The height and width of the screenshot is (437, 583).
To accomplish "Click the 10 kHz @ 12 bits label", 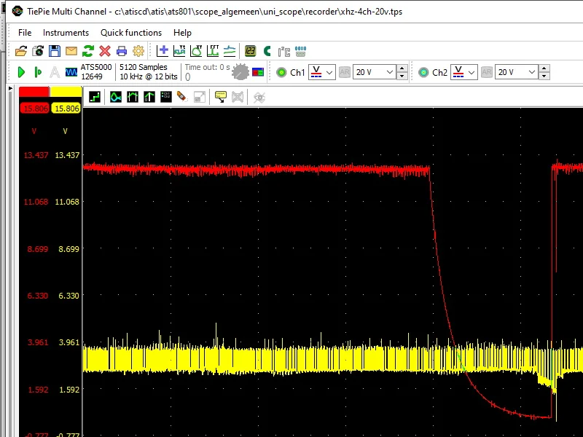I will pyautogui.click(x=149, y=76).
